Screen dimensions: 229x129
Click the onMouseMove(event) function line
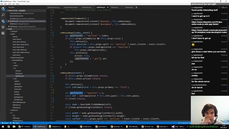[x=72, y=73]
